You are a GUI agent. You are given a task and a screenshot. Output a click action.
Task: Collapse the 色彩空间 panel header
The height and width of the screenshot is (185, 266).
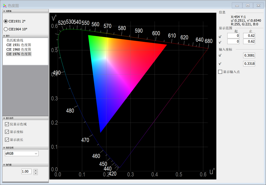tap(25, 148)
